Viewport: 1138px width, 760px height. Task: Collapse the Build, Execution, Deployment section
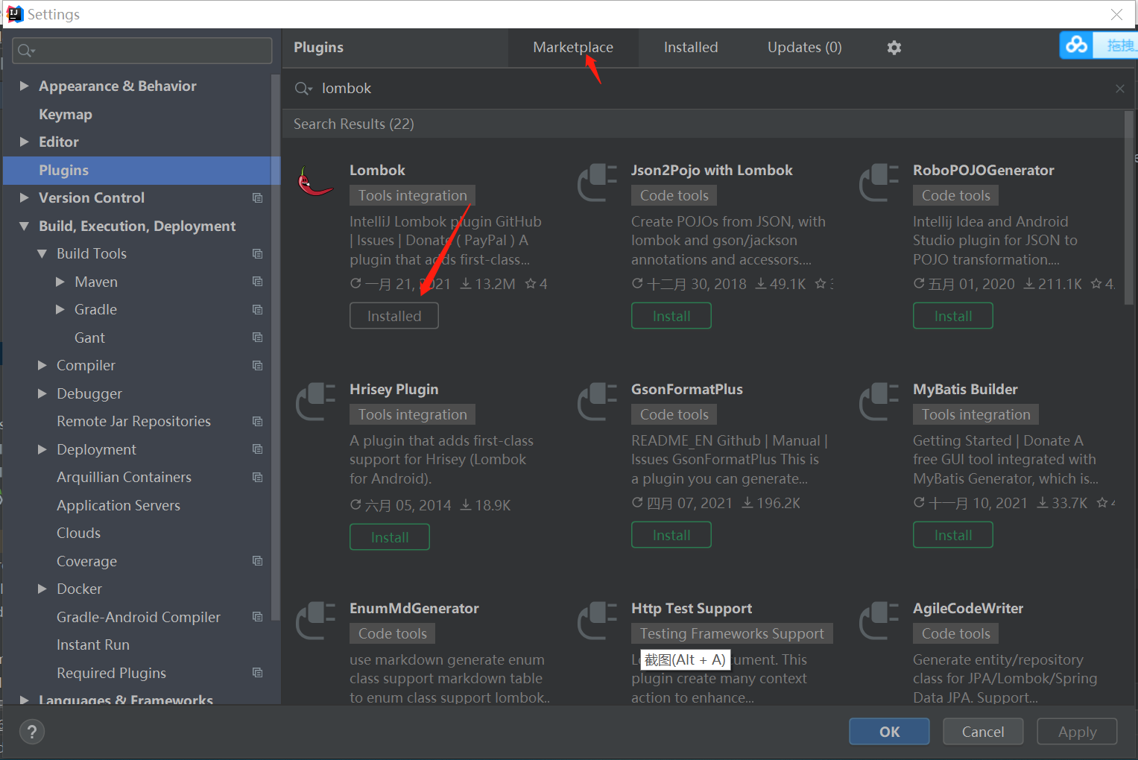[x=23, y=226]
